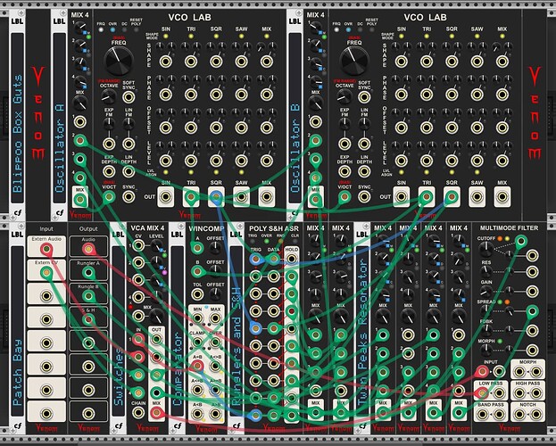Toggle SIN shape mode button on Oscillator A
The width and height of the screenshot is (556, 446).
(x=166, y=37)
